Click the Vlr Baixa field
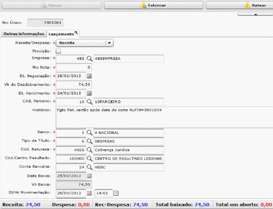Image resolution: width=273 pixels, height=209 pixels. pos(74,184)
